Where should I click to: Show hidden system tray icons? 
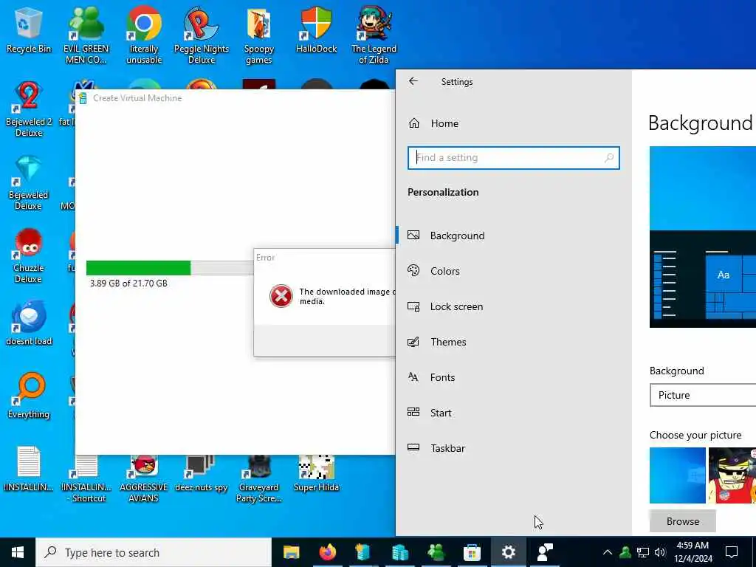(x=608, y=552)
